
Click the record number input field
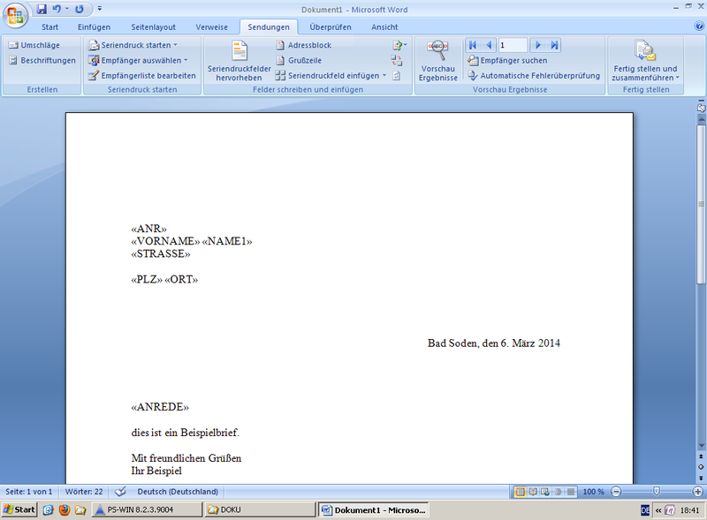click(x=513, y=45)
